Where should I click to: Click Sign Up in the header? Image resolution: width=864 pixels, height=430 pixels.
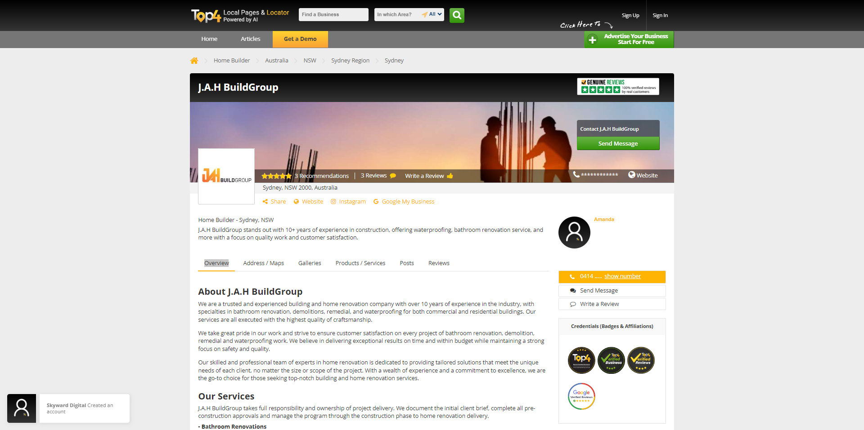point(630,15)
